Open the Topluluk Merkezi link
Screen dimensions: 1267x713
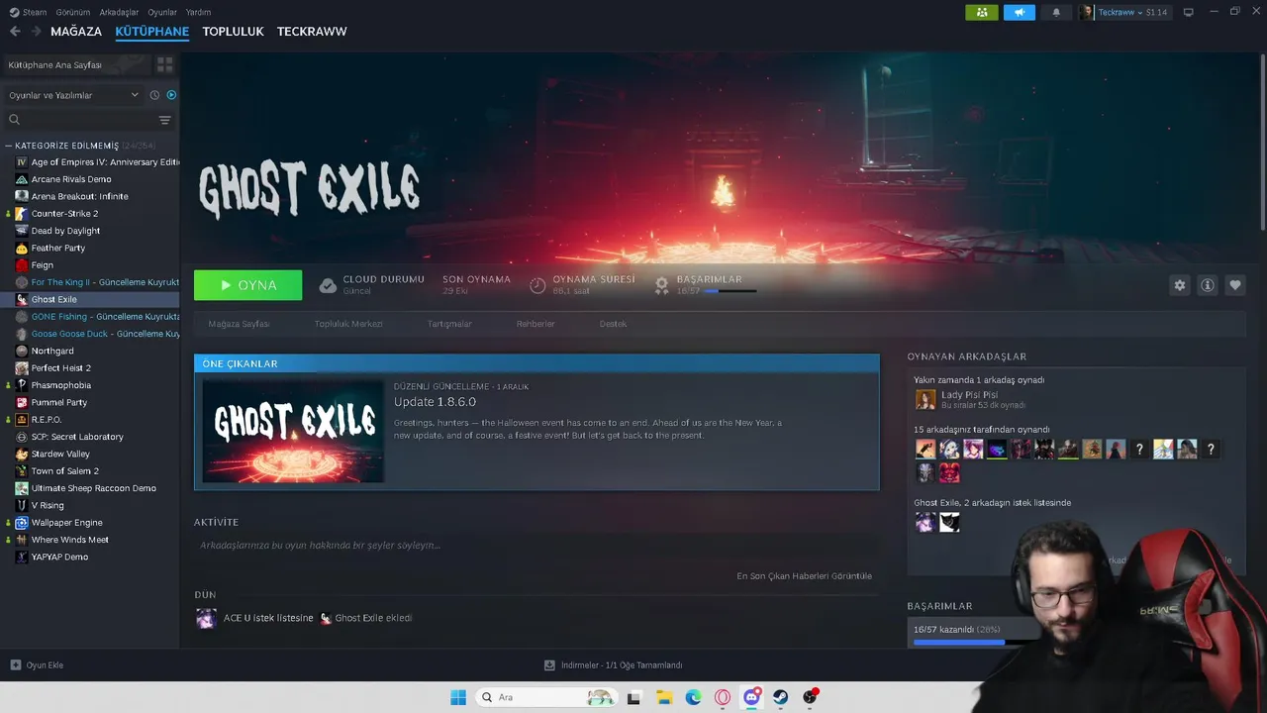point(348,324)
